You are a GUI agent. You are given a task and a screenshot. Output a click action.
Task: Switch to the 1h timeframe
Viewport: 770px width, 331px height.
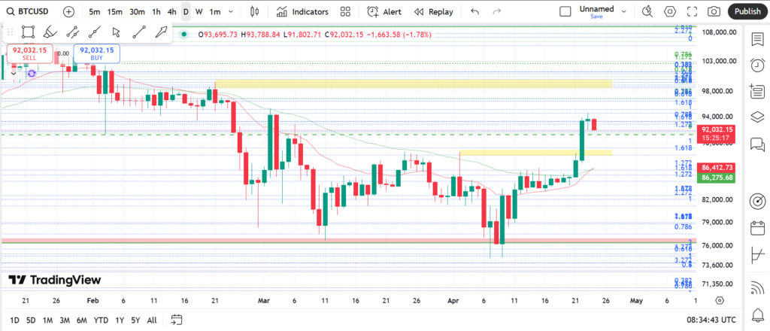(x=156, y=11)
